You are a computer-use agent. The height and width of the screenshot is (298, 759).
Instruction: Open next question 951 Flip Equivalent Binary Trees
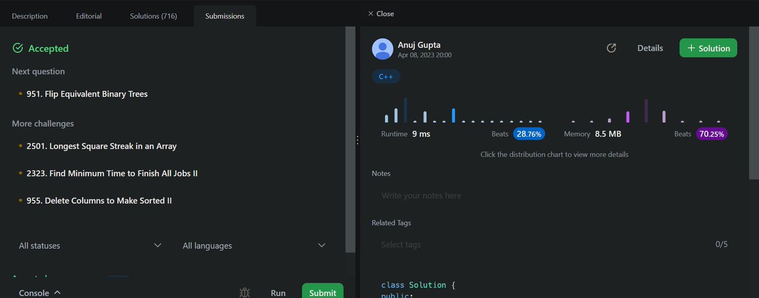tap(87, 94)
